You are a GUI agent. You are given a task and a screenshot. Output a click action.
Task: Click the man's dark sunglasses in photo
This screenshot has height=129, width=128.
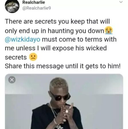point(61,97)
